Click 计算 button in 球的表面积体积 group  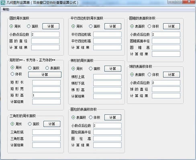(171, 74)
